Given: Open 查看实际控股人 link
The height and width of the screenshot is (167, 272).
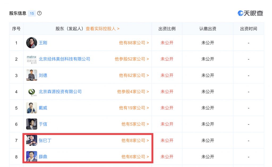Looking at the screenshot, I should click(x=103, y=29).
